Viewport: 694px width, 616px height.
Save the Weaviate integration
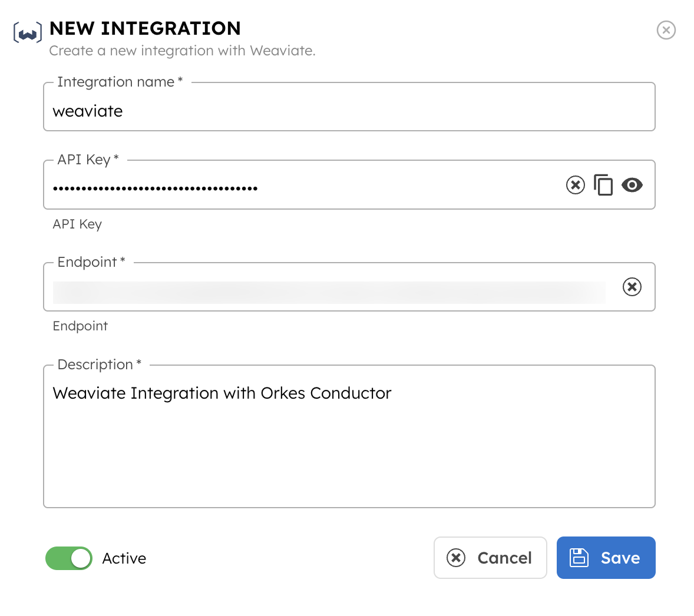coord(606,558)
